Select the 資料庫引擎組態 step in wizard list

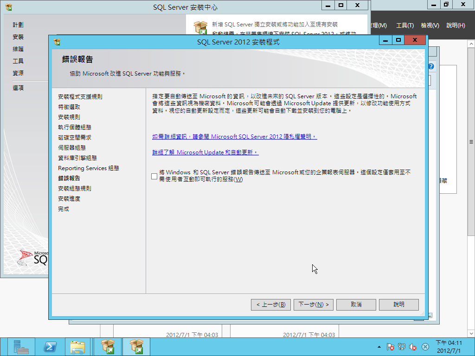(x=77, y=158)
